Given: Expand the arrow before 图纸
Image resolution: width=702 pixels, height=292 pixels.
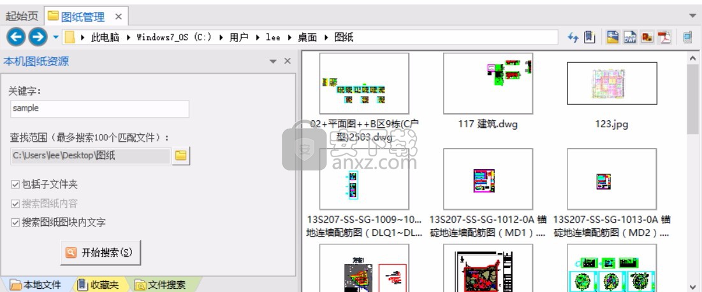Looking at the screenshot, I should (326, 38).
